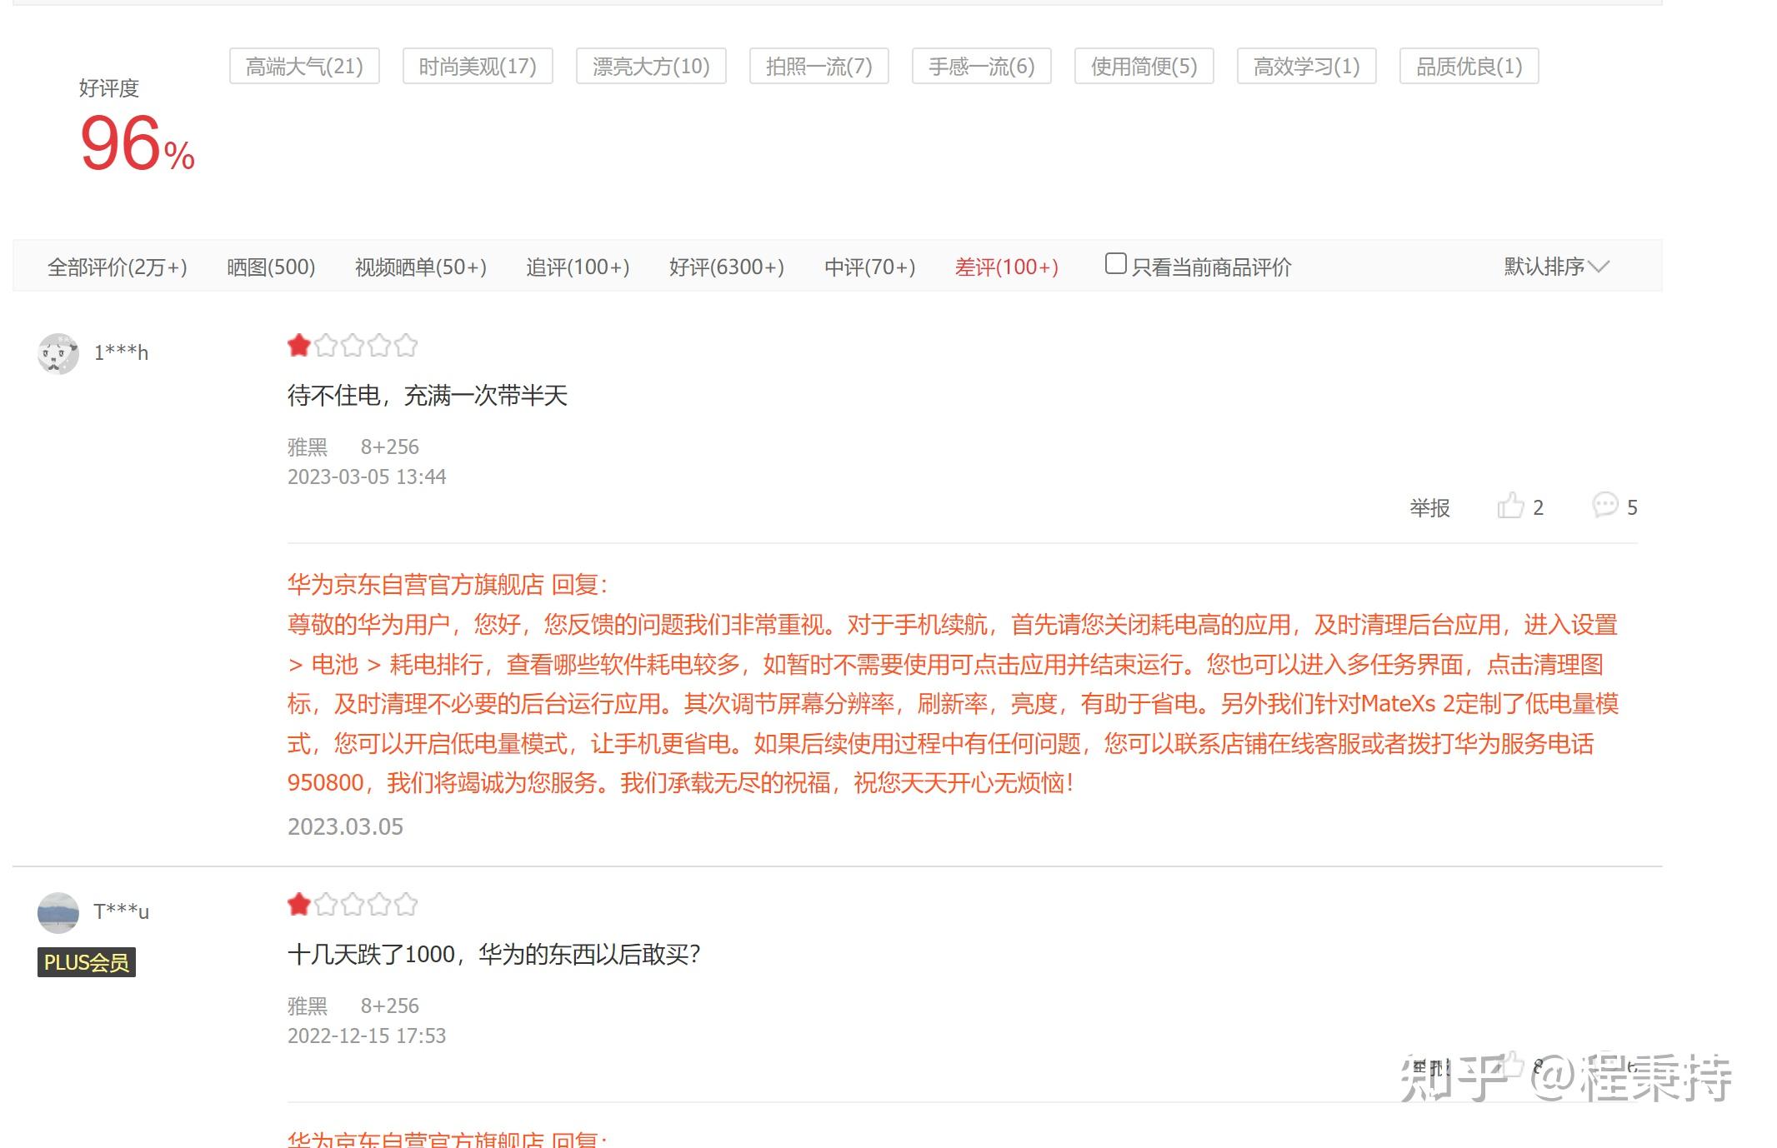Open T***u user avatar
The width and height of the screenshot is (1777, 1148).
pyautogui.click(x=58, y=912)
